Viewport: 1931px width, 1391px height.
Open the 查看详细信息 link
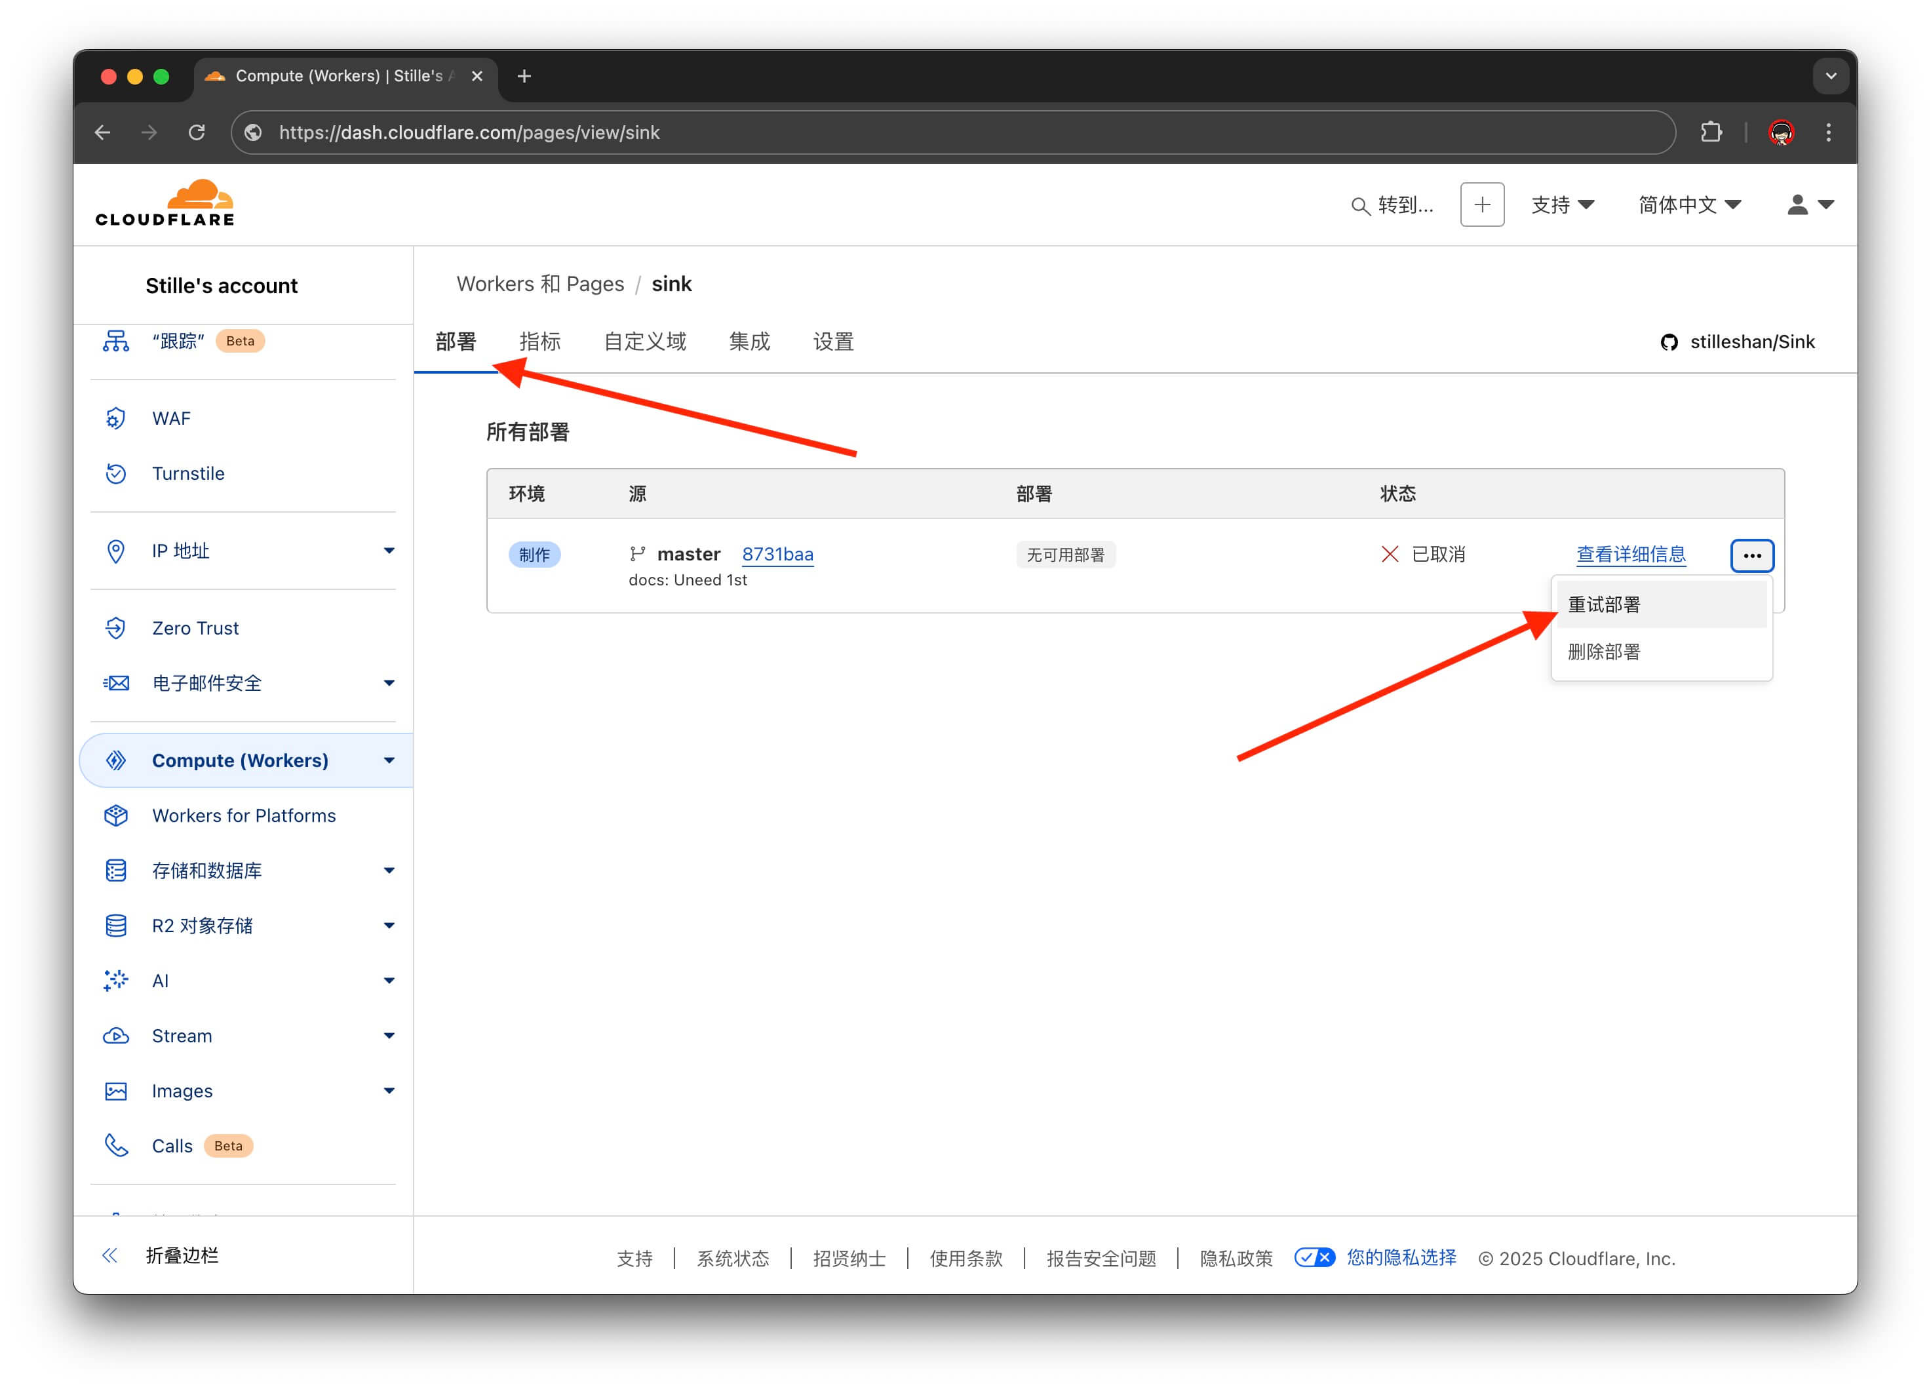click(x=1630, y=554)
